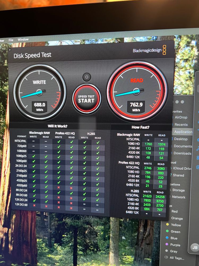Select the Red tag in Finder
Viewport: 199px width, 266px height.
click(174, 211)
